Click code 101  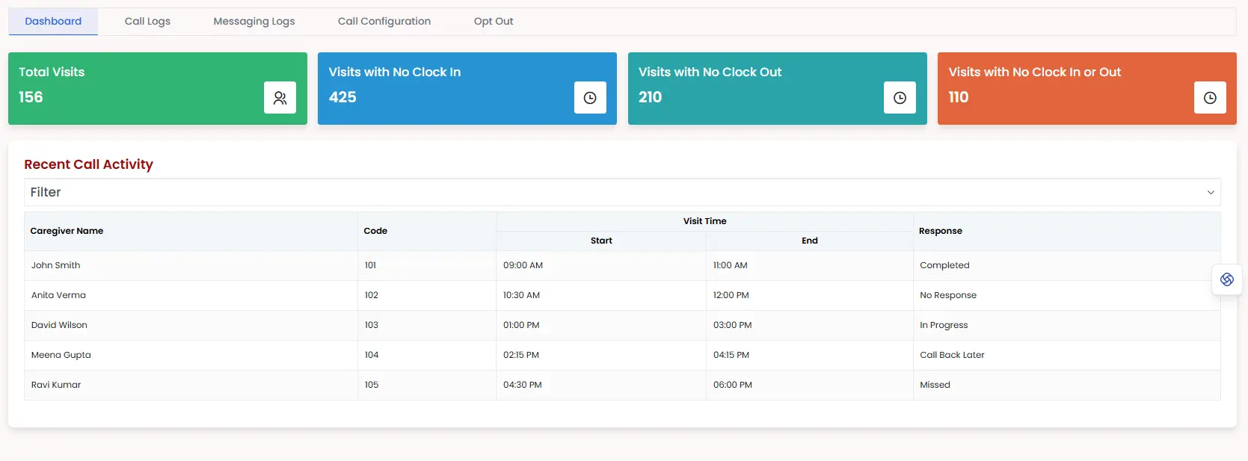click(370, 265)
